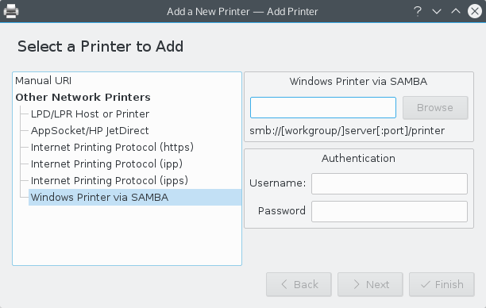486x308 pixels.
Task: Focus the SAMBA printer address field
Action: tap(323, 107)
